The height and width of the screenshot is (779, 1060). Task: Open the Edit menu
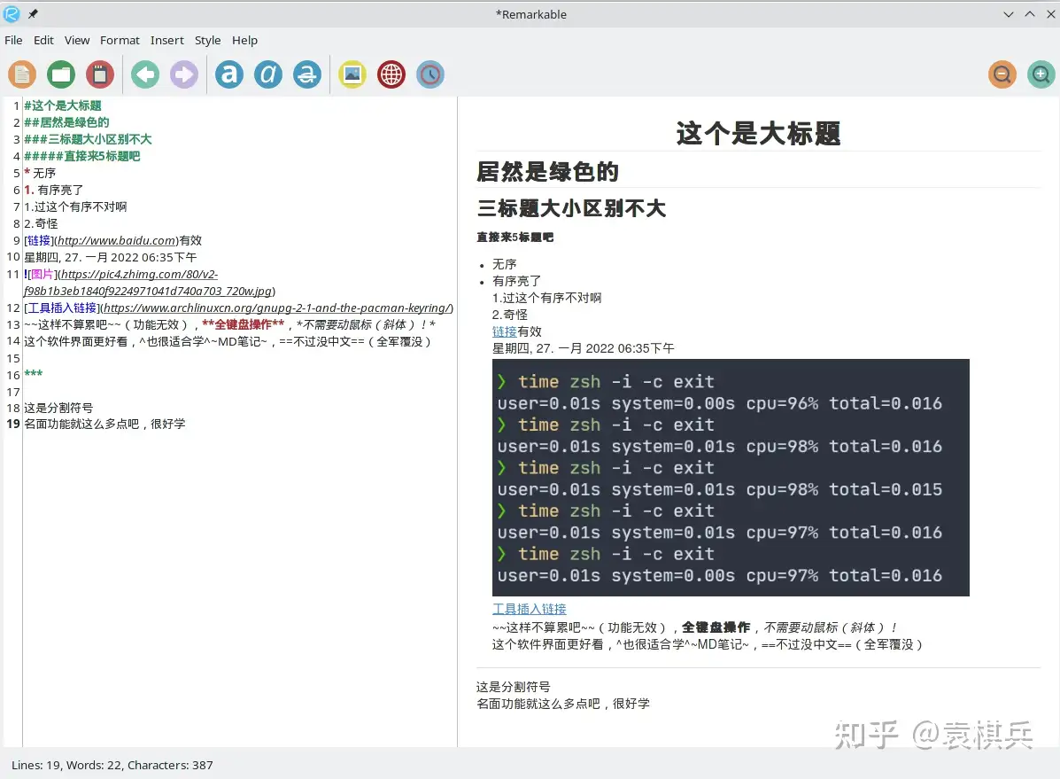(x=43, y=40)
